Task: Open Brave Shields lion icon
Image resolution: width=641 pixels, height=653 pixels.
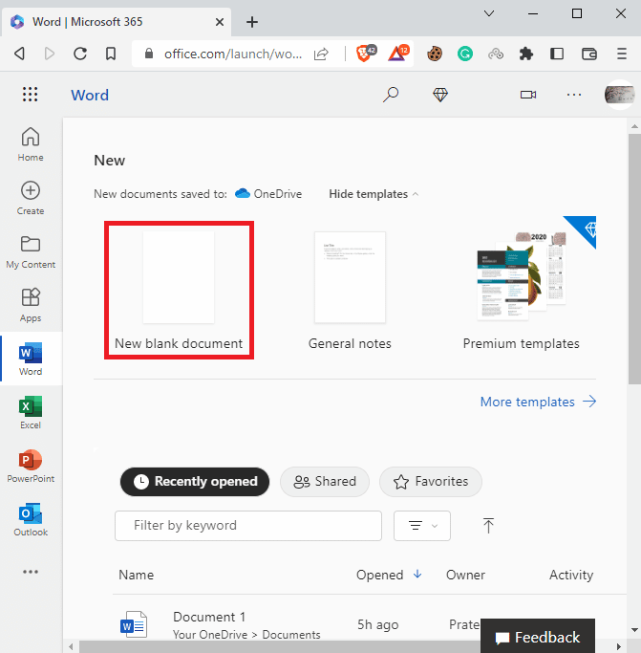Action: click(x=365, y=54)
